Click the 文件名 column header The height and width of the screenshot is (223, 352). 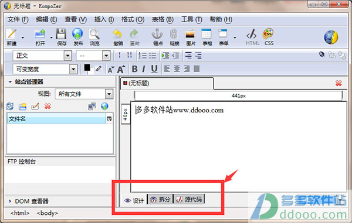(56, 119)
